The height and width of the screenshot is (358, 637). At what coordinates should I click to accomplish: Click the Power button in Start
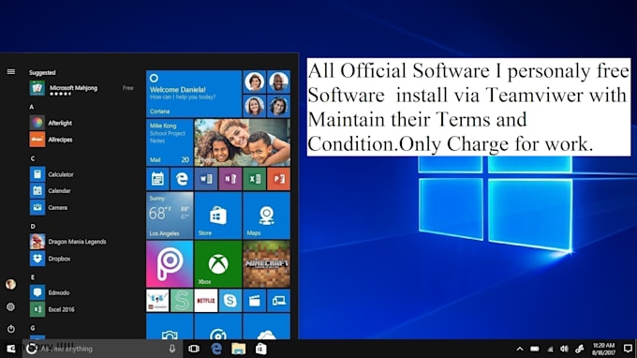click(10, 328)
